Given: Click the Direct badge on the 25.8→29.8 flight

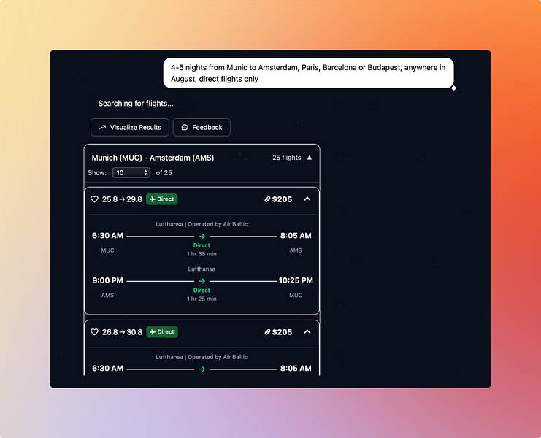Looking at the screenshot, I should (162, 199).
